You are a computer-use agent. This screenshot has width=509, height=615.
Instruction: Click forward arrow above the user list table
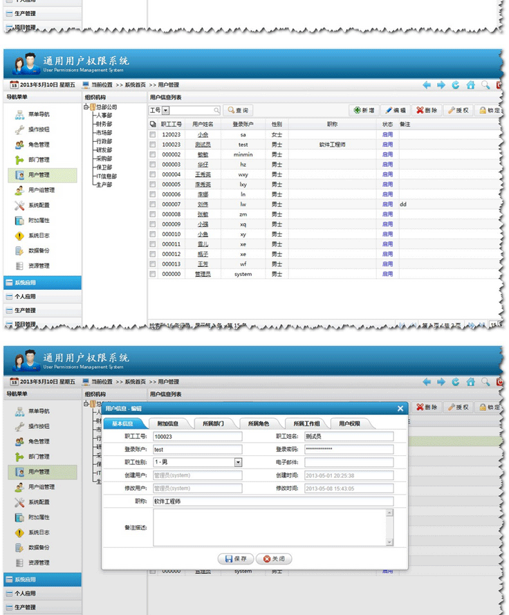(x=441, y=84)
